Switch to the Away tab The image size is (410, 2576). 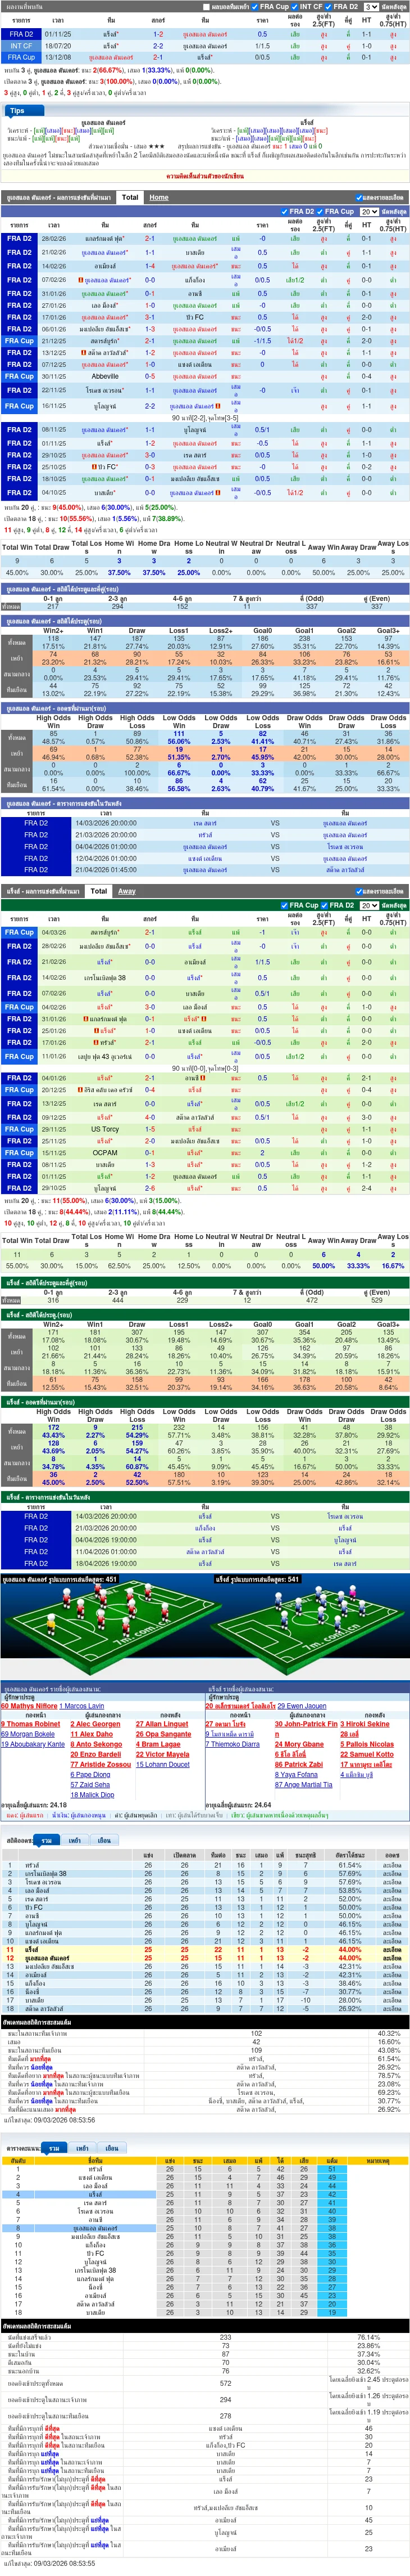pyautogui.click(x=127, y=890)
